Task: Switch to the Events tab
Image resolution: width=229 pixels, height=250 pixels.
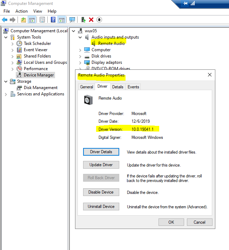Action: pyautogui.click(x=133, y=87)
